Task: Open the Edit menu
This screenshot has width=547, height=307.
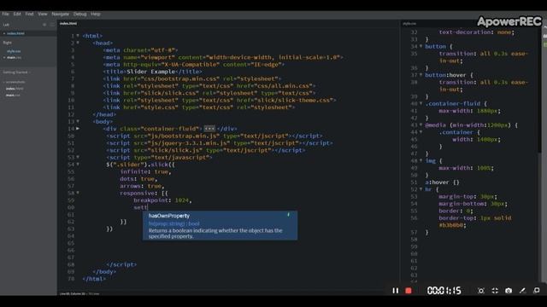Action: coord(17,14)
